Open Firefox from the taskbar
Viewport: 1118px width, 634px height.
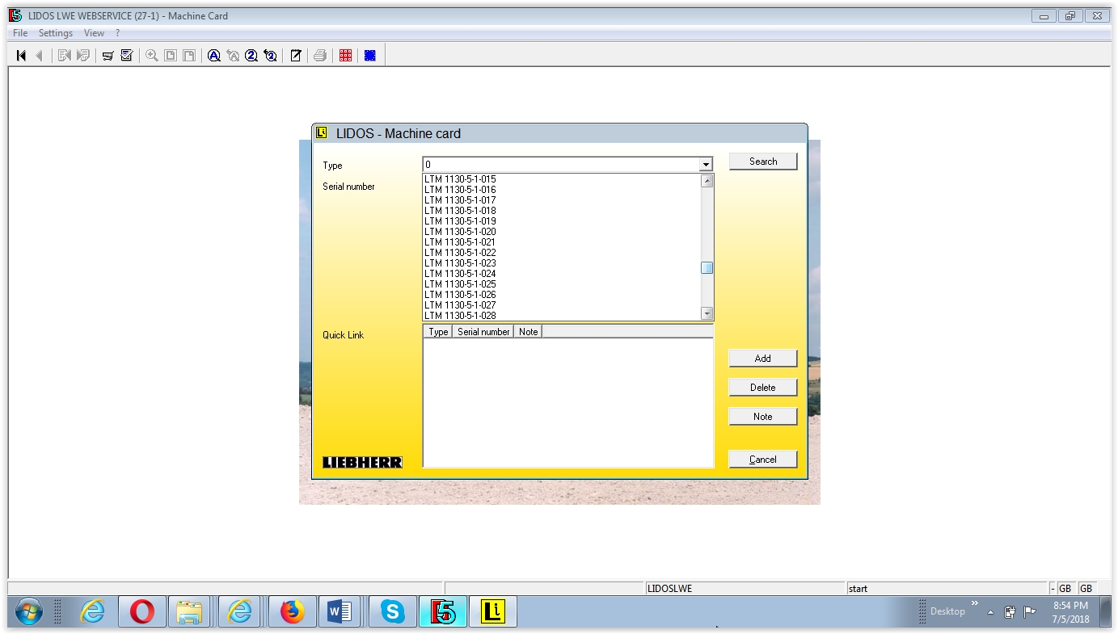(292, 612)
